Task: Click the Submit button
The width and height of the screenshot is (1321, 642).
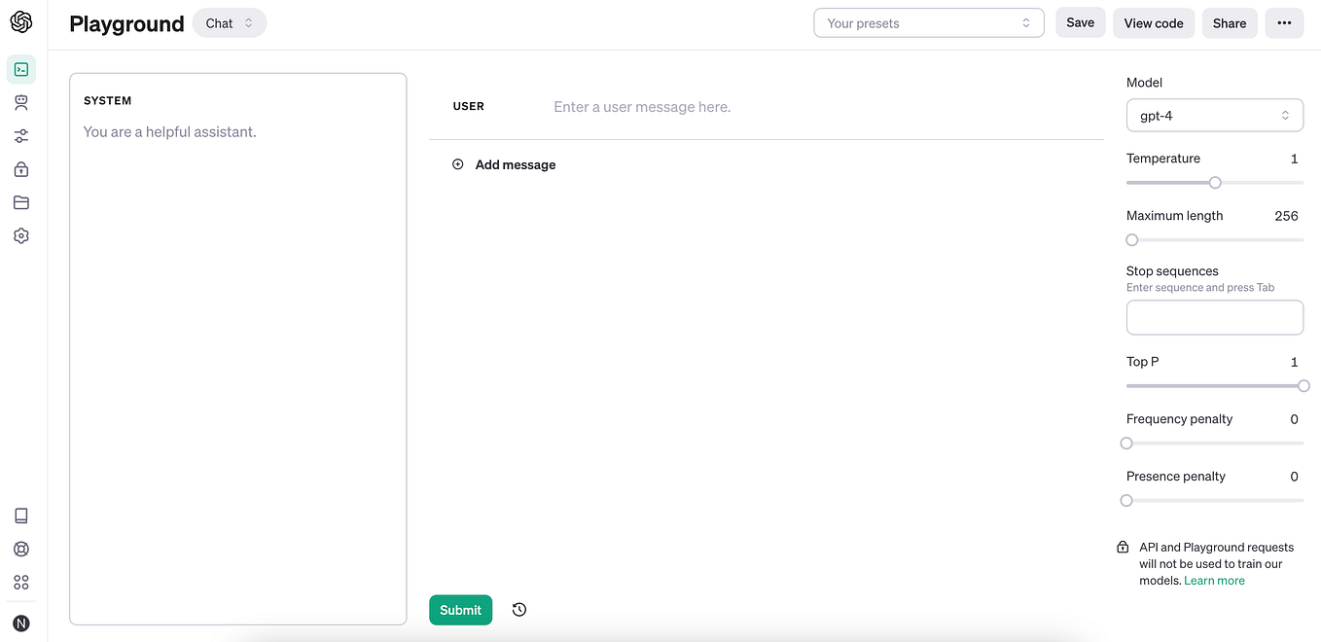Action: [x=460, y=610]
